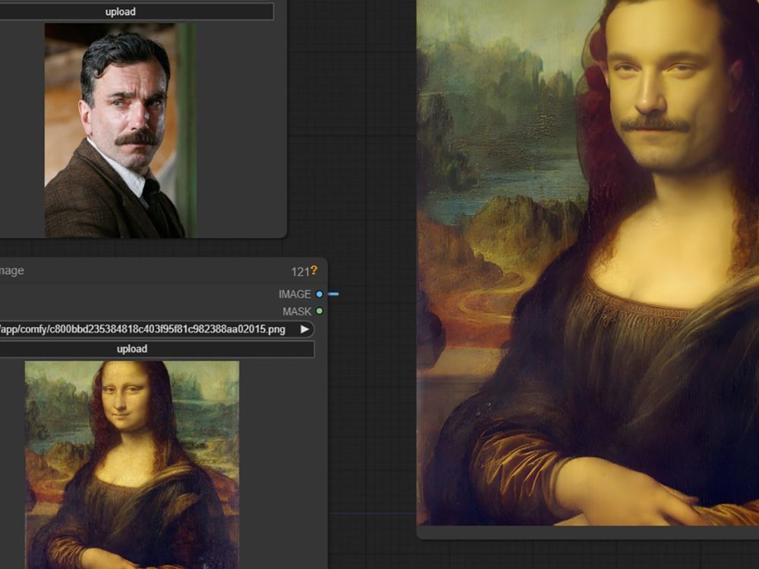Click inside the image filename text field
Image resolution: width=759 pixels, height=569 pixels.
(x=137, y=329)
